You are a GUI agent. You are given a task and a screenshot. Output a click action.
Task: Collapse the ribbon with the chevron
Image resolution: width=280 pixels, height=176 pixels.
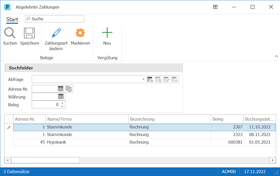[276, 56]
